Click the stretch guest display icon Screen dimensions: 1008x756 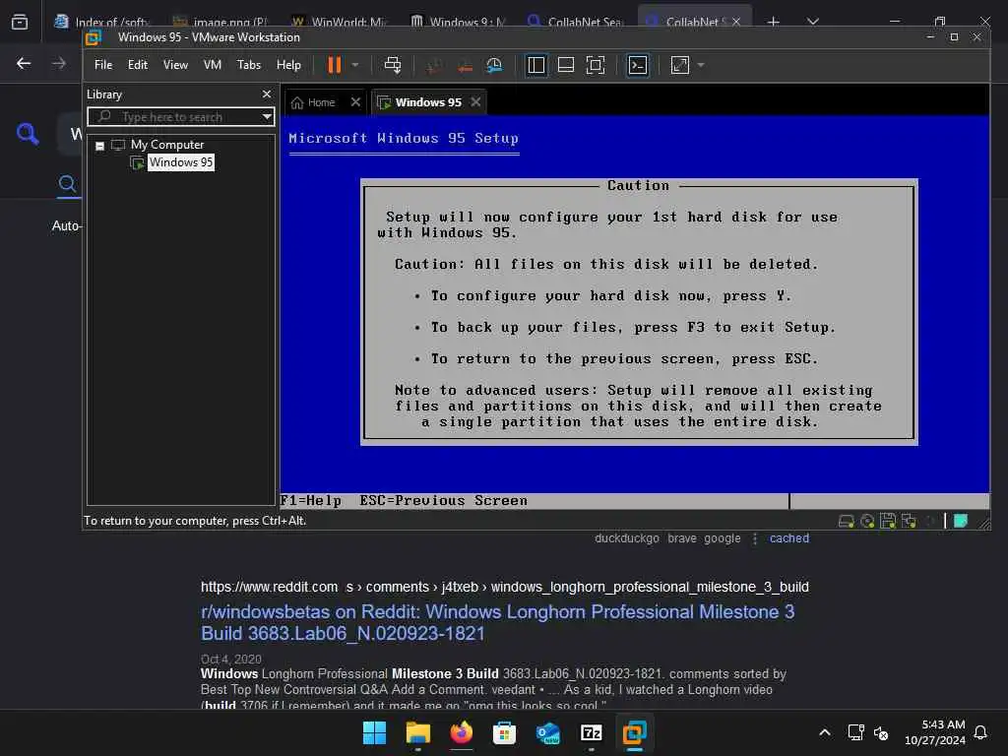680,65
